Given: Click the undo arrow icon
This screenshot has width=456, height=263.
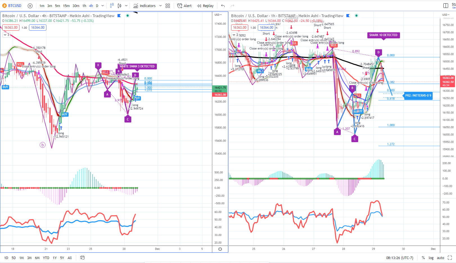Looking at the screenshot, I should tap(223, 6).
